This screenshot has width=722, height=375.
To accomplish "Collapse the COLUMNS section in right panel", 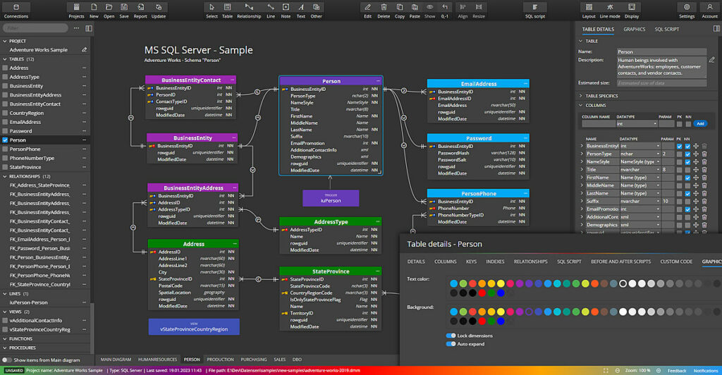I will pos(581,105).
